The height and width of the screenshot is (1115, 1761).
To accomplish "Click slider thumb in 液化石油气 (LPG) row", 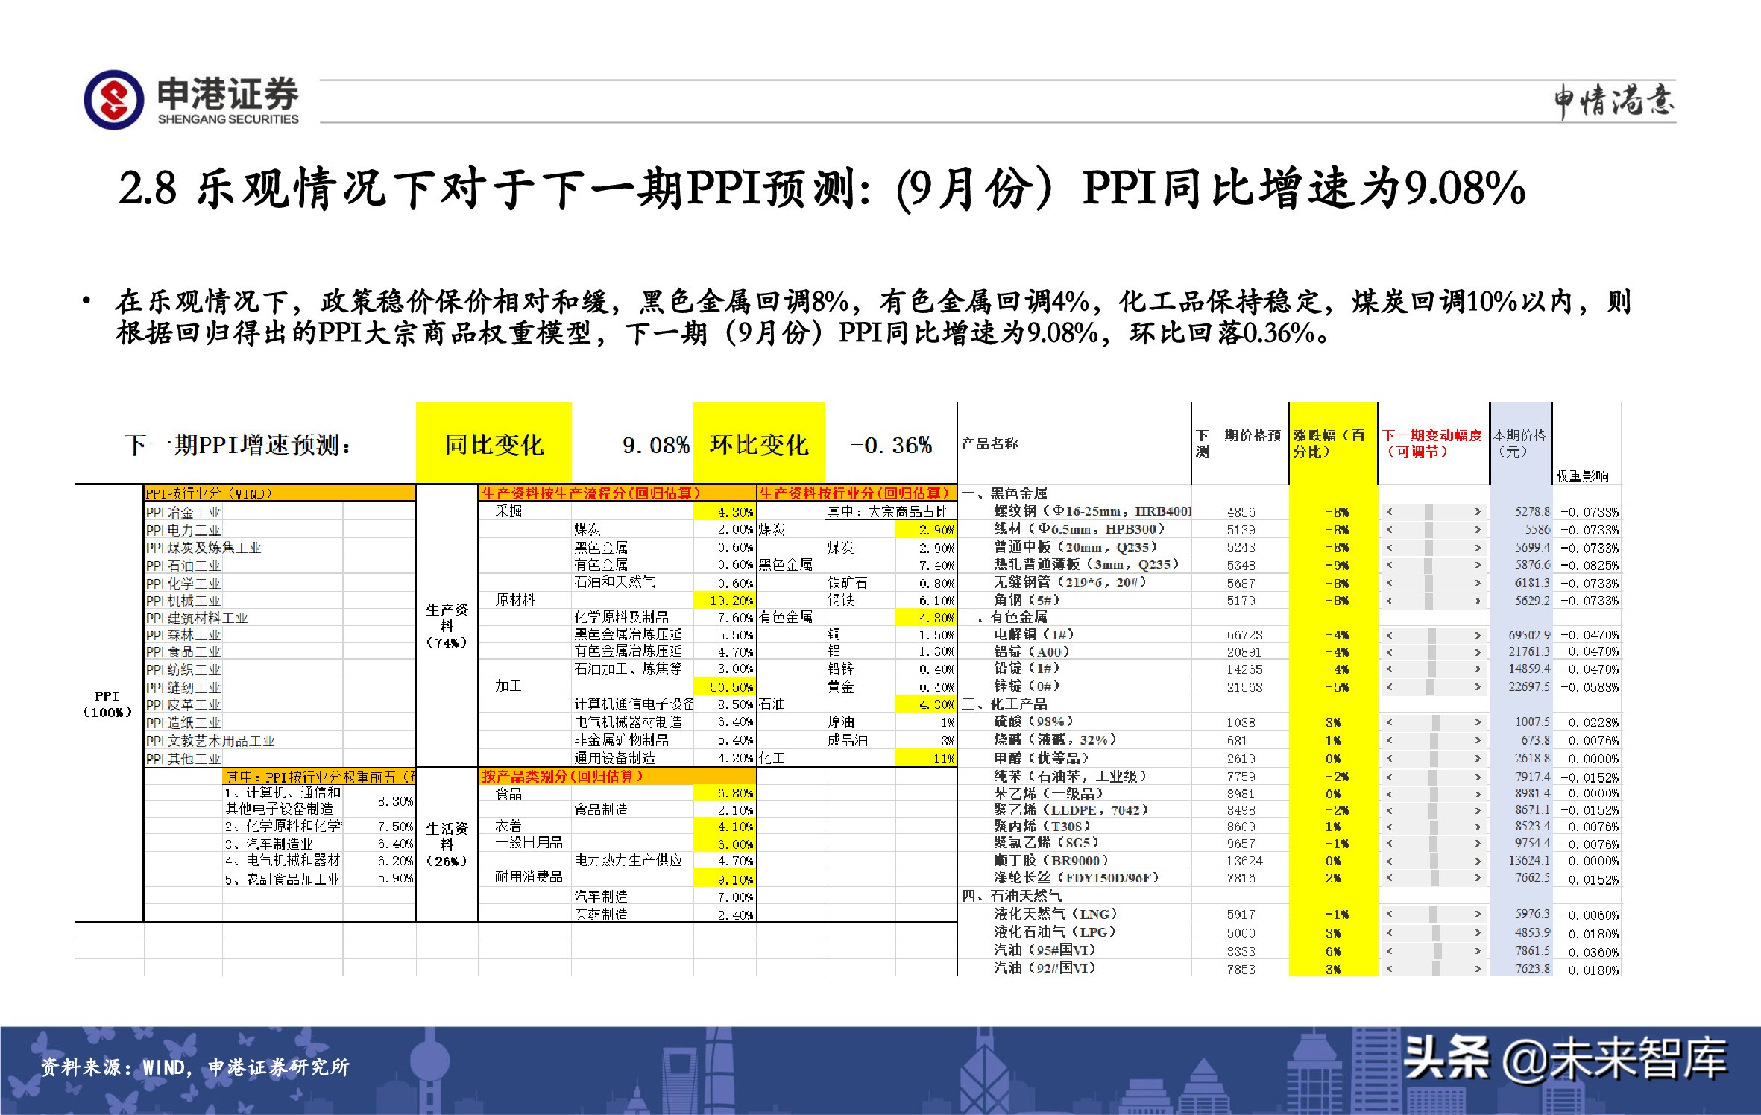I will (x=1437, y=933).
